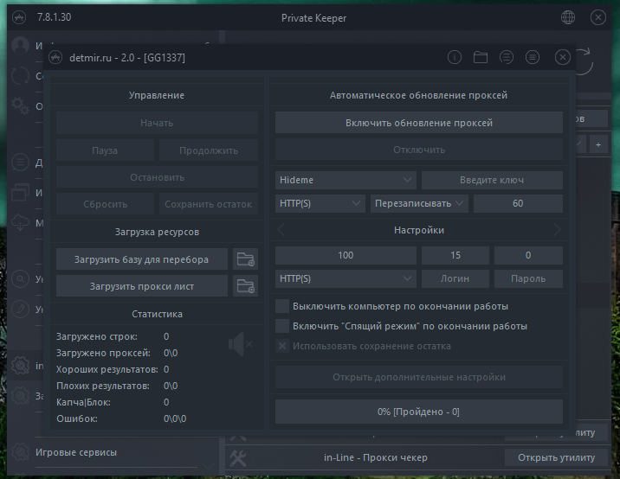
Task: Go to next Настройки page with right arrow
Action: tap(557, 230)
